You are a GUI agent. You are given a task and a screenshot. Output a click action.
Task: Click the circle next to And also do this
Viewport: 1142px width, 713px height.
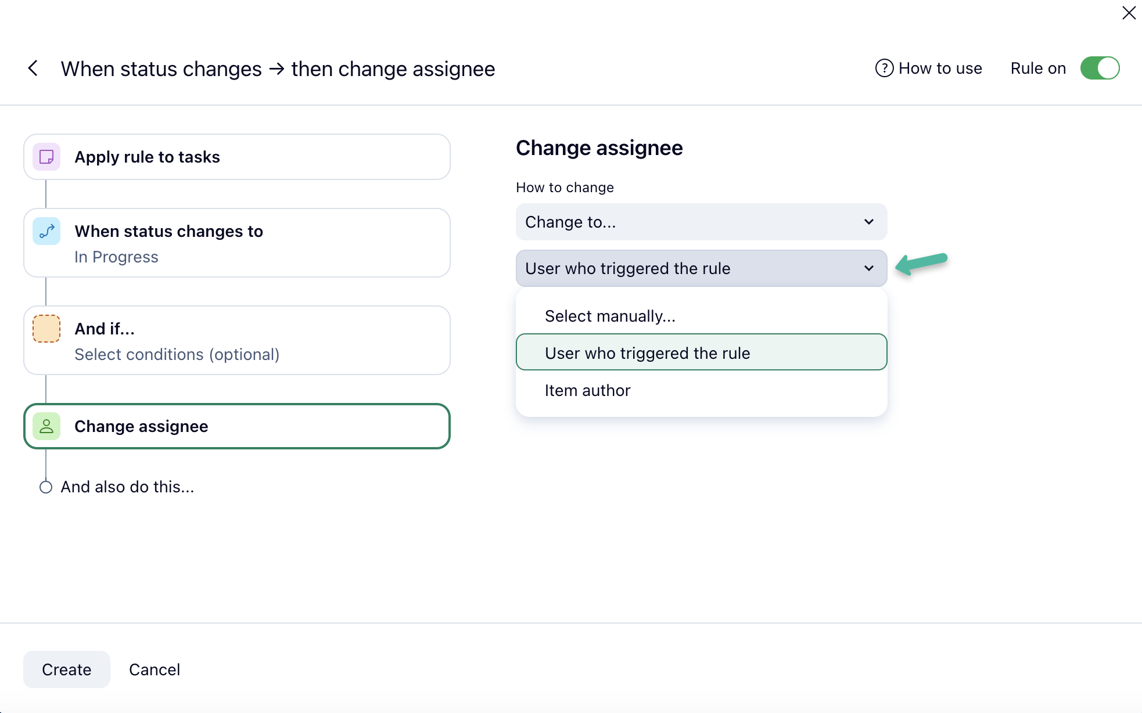(46, 487)
